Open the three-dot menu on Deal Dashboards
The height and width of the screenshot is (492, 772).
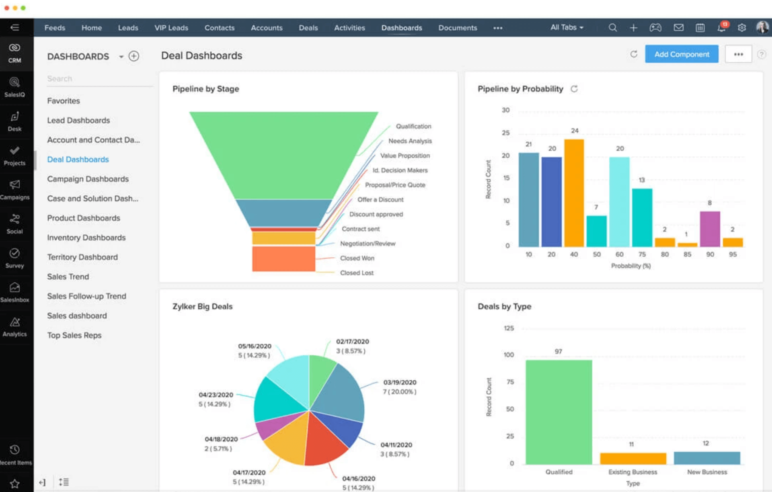739,55
